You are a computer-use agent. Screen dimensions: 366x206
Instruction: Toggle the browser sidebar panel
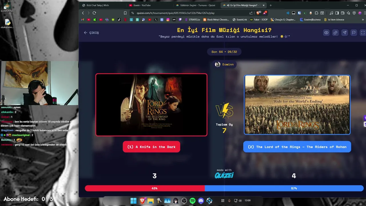point(337,13)
